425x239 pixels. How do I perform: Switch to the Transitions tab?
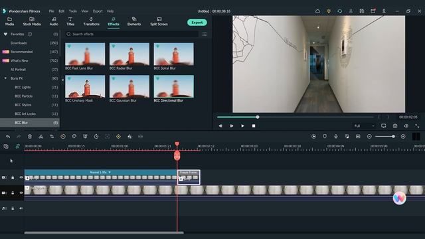92,21
